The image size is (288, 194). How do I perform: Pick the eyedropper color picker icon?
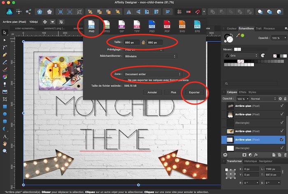pos(238,35)
